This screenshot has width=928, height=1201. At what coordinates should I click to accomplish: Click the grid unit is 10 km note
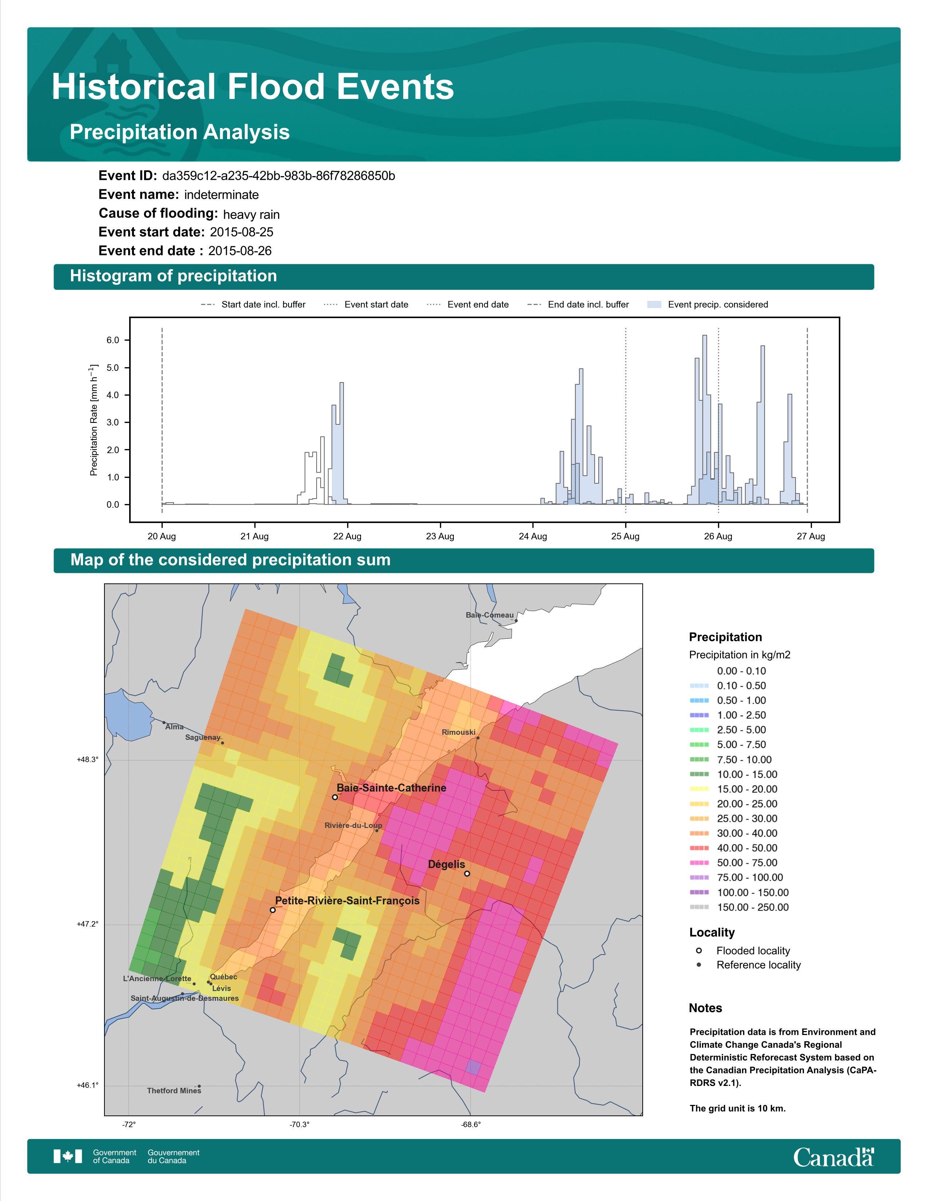coord(738,1108)
